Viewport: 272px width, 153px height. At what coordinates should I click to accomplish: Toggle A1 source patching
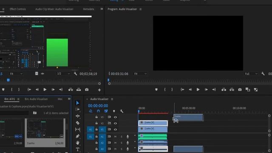click(x=91, y=137)
